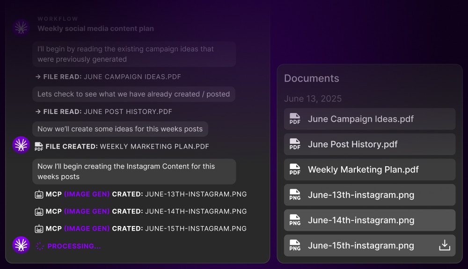Select the Weekly social media content plan title
Image resolution: width=468 pixels, height=269 pixels.
[x=95, y=28]
